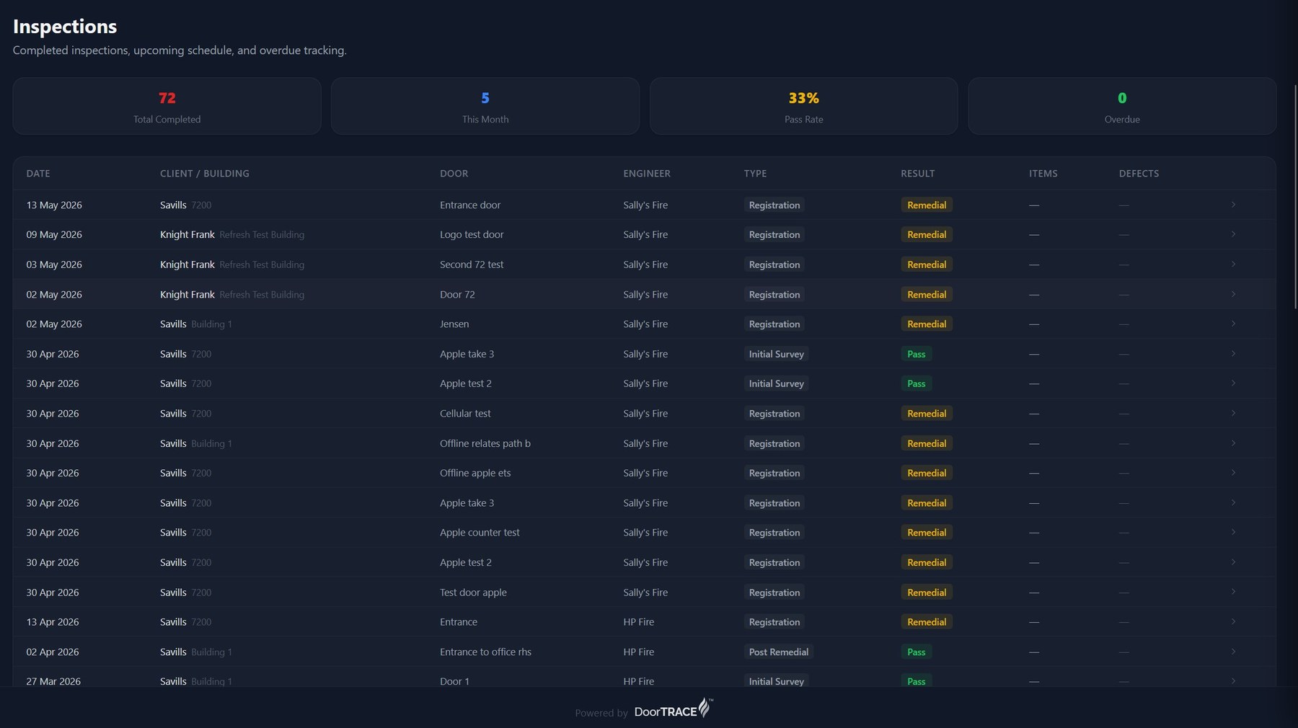The height and width of the screenshot is (728, 1298).
Task: Expand the Apple take 3 Initial Survey row chevron
Action: 1233,354
